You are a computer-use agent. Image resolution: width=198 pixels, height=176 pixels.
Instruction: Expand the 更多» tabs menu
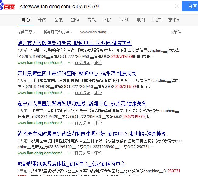point(174,20)
